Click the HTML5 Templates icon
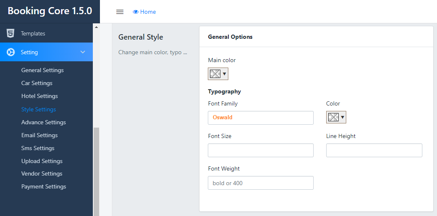This screenshot has width=437, height=216. click(x=11, y=33)
